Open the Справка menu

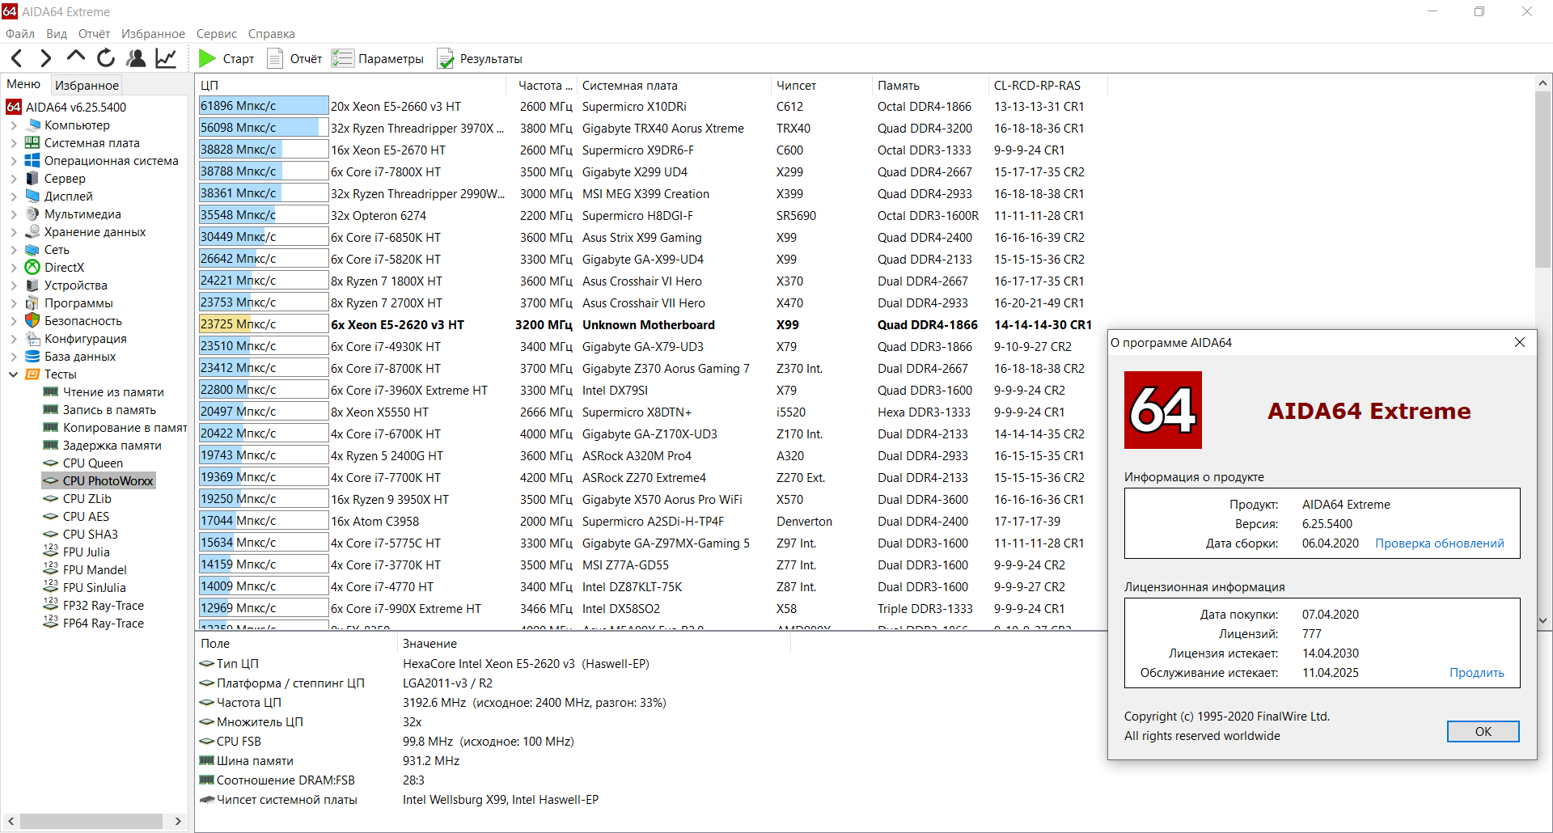(x=272, y=34)
